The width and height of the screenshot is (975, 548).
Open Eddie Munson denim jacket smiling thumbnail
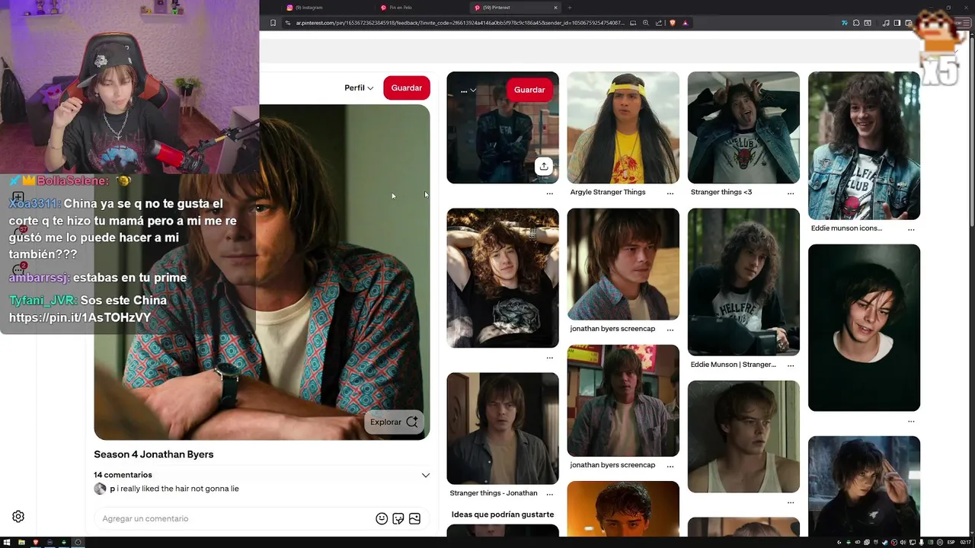click(x=864, y=145)
